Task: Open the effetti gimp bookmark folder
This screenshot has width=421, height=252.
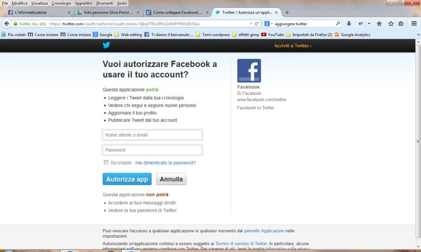Action: 246,34
